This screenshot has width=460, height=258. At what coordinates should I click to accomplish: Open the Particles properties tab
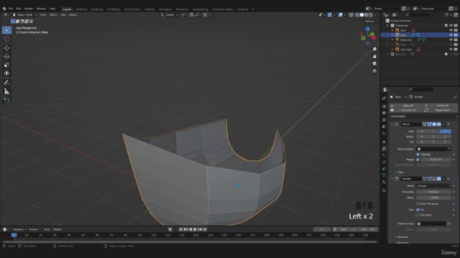click(384, 156)
